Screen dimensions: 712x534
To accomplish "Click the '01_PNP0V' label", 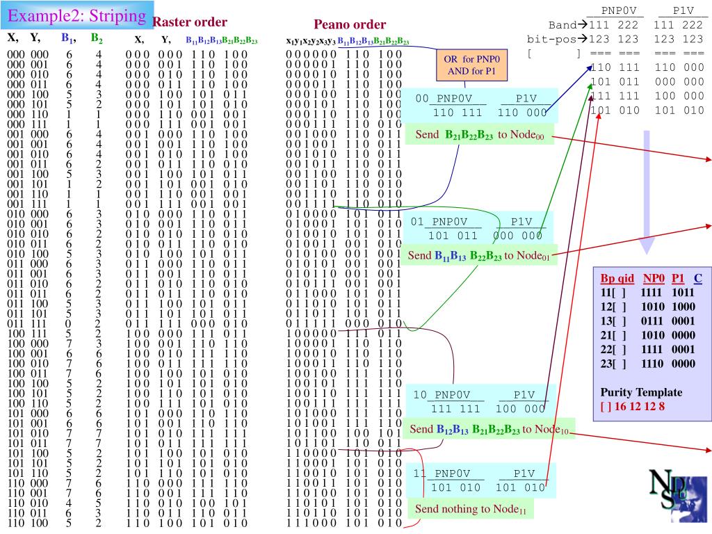I will (439, 222).
